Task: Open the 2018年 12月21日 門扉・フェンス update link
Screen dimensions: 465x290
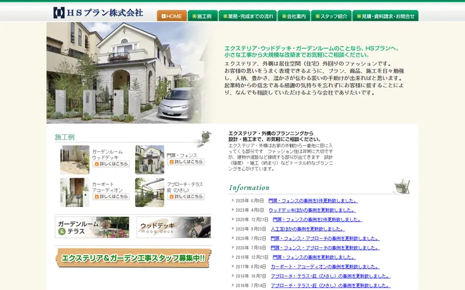Action: [x=314, y=258]
